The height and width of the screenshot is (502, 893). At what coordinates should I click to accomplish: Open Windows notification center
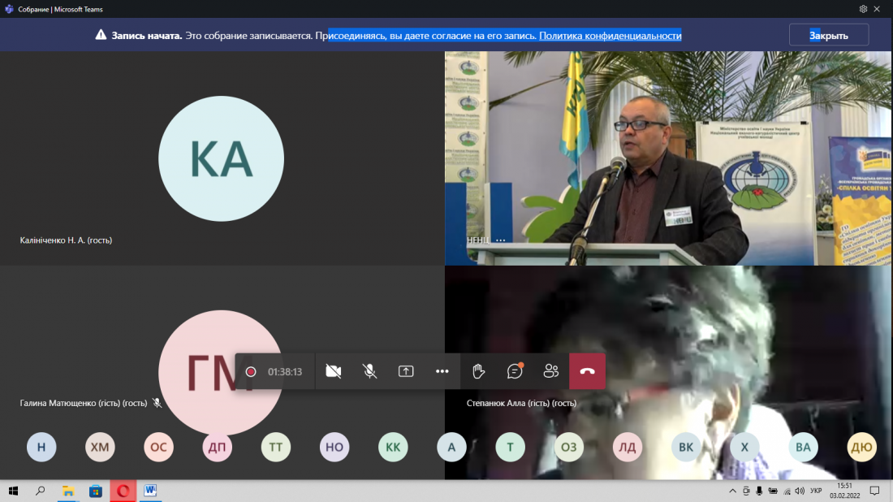875,491
